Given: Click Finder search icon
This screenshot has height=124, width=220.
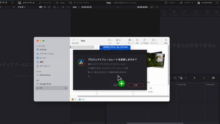Looking at the screenshot, I should click(166, 40).
